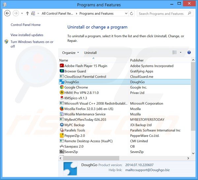Open the recent locations dropdown arrow
Screen dimensions: 198x180
(x=22, y=13)
